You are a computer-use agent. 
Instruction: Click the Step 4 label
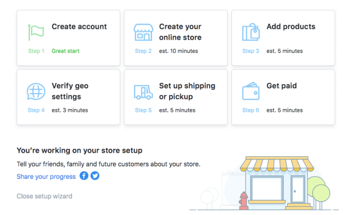[36, 110]
